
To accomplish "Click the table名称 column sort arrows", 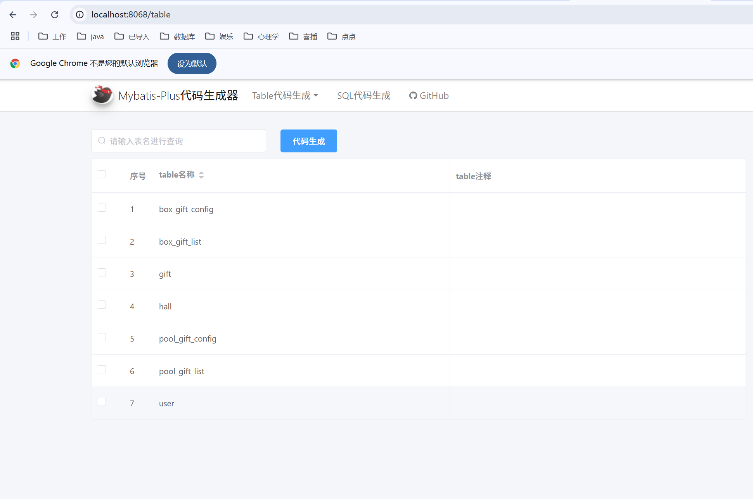I will click(202, 174).
